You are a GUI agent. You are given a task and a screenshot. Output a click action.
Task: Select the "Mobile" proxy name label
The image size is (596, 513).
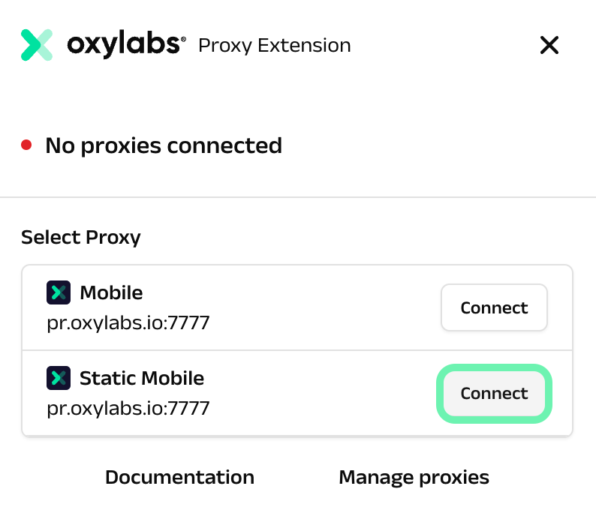coord(111,292)
